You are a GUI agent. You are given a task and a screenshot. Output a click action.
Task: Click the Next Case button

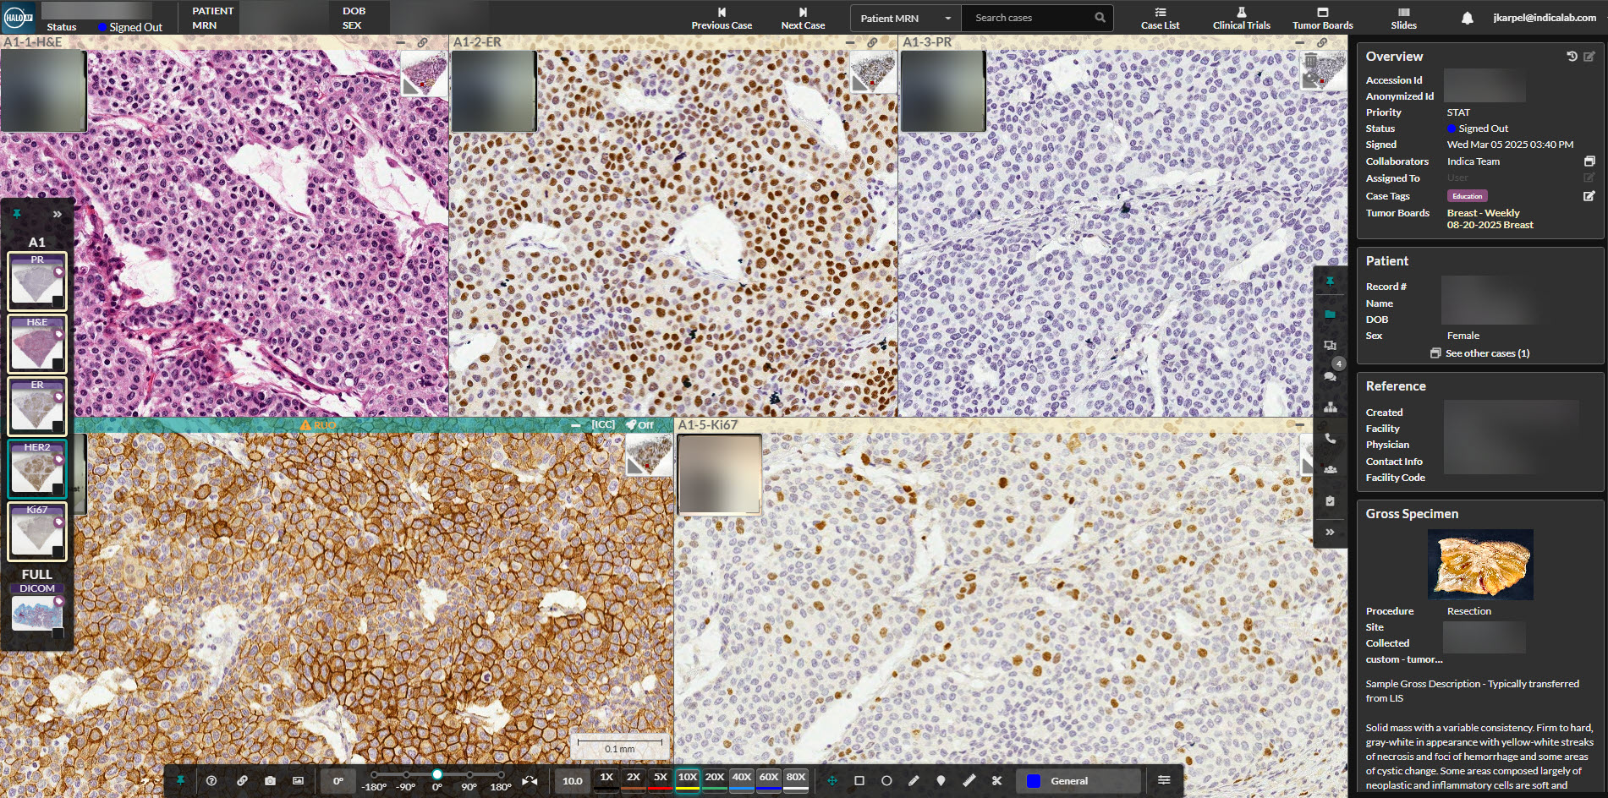[803, 18]
